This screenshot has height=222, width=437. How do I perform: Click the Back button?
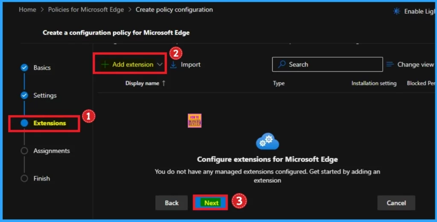coord(172,203)
